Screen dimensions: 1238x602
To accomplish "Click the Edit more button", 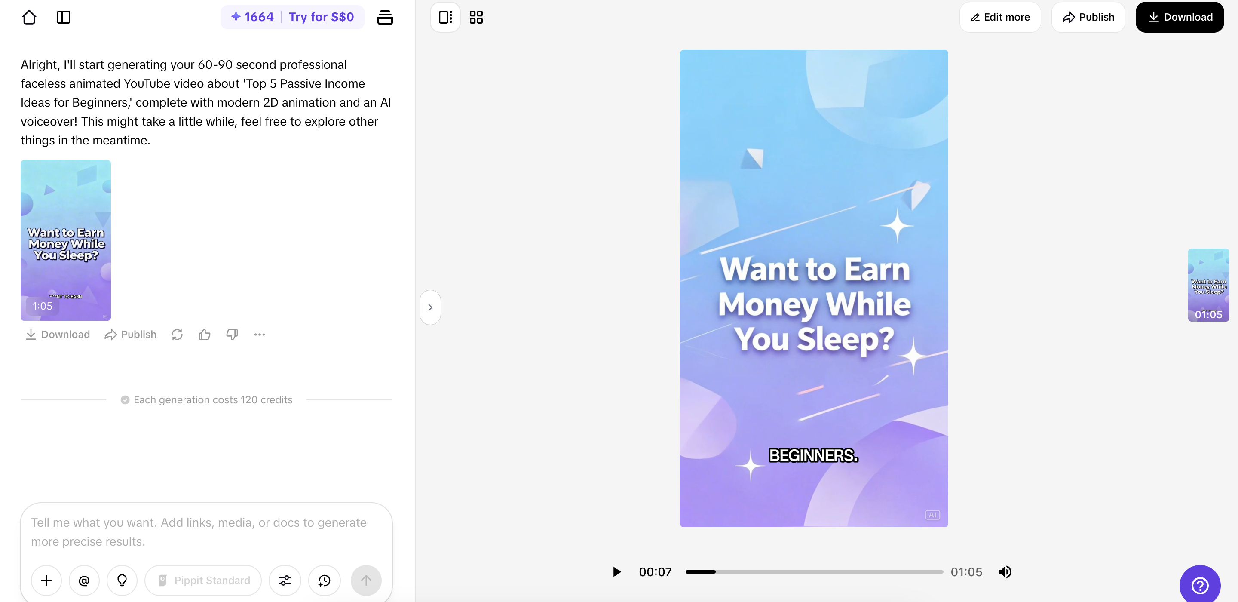I will [999, 17].
